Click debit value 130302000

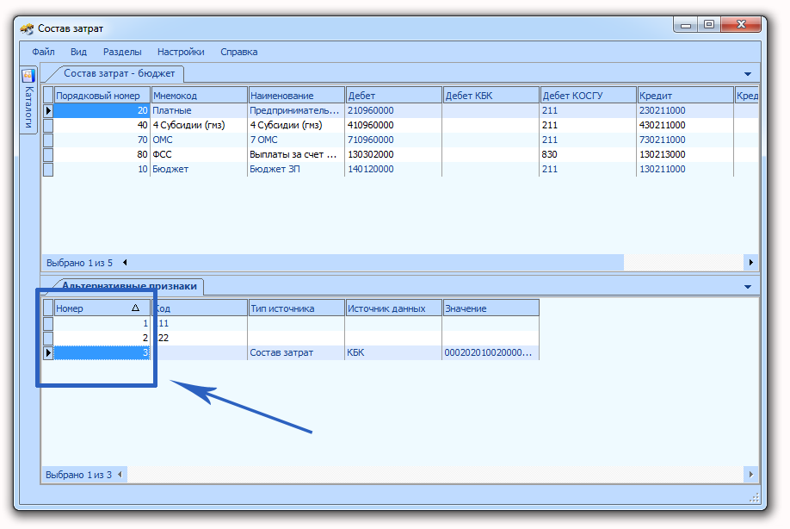point(393,154)
